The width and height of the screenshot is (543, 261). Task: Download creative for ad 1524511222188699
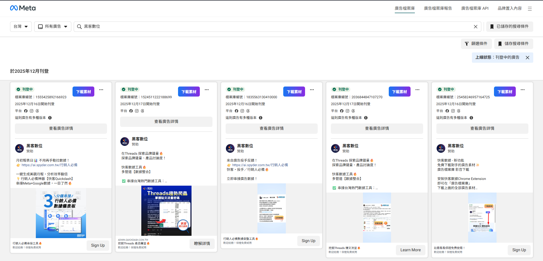(189, 92)
